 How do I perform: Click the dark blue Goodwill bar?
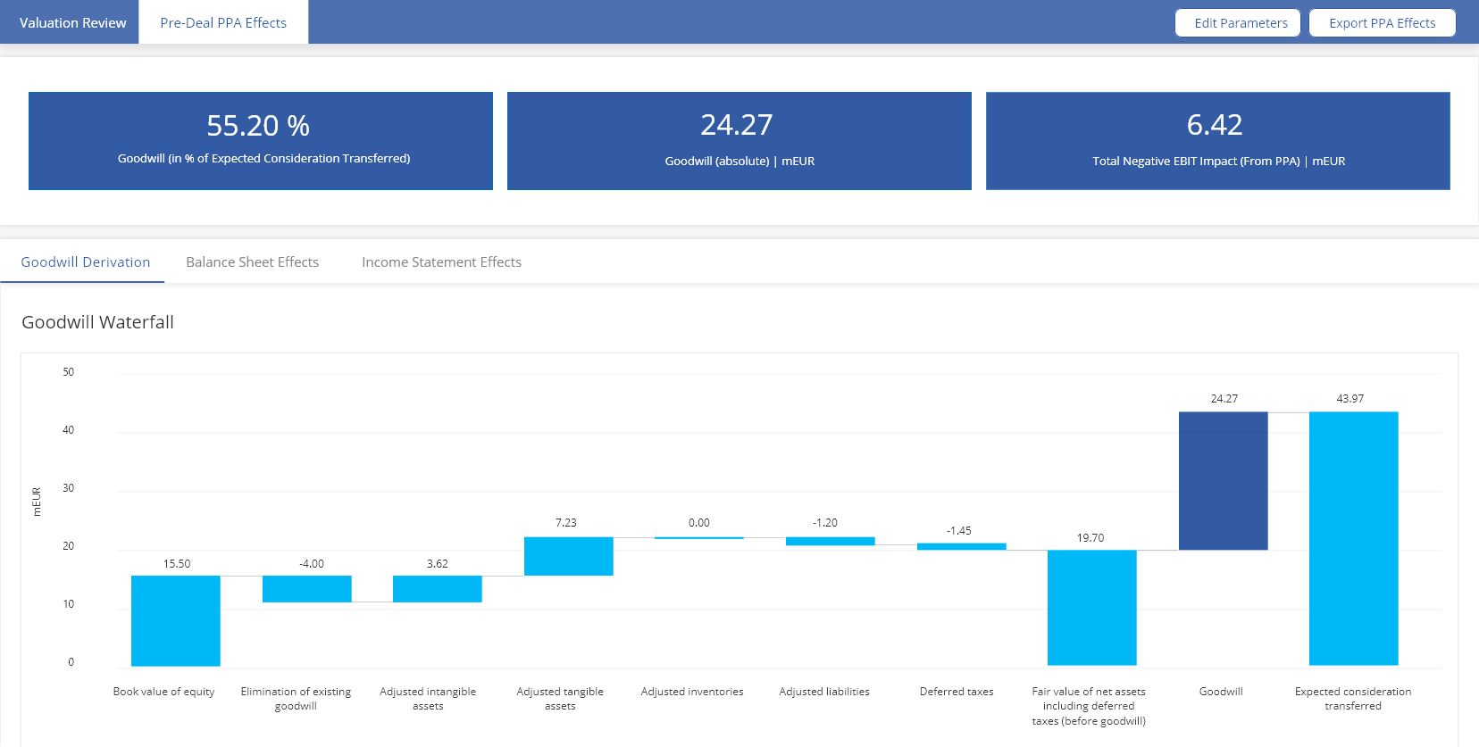pyautogui.click(x=1223, y=480)
